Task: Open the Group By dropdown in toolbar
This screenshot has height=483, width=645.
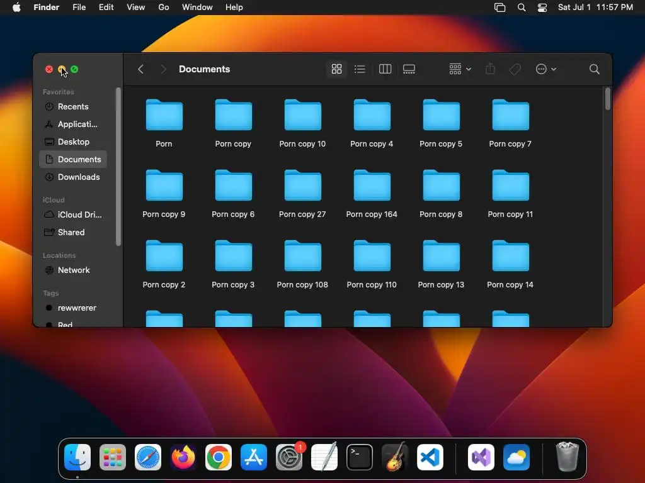Action: click(460, 69)
